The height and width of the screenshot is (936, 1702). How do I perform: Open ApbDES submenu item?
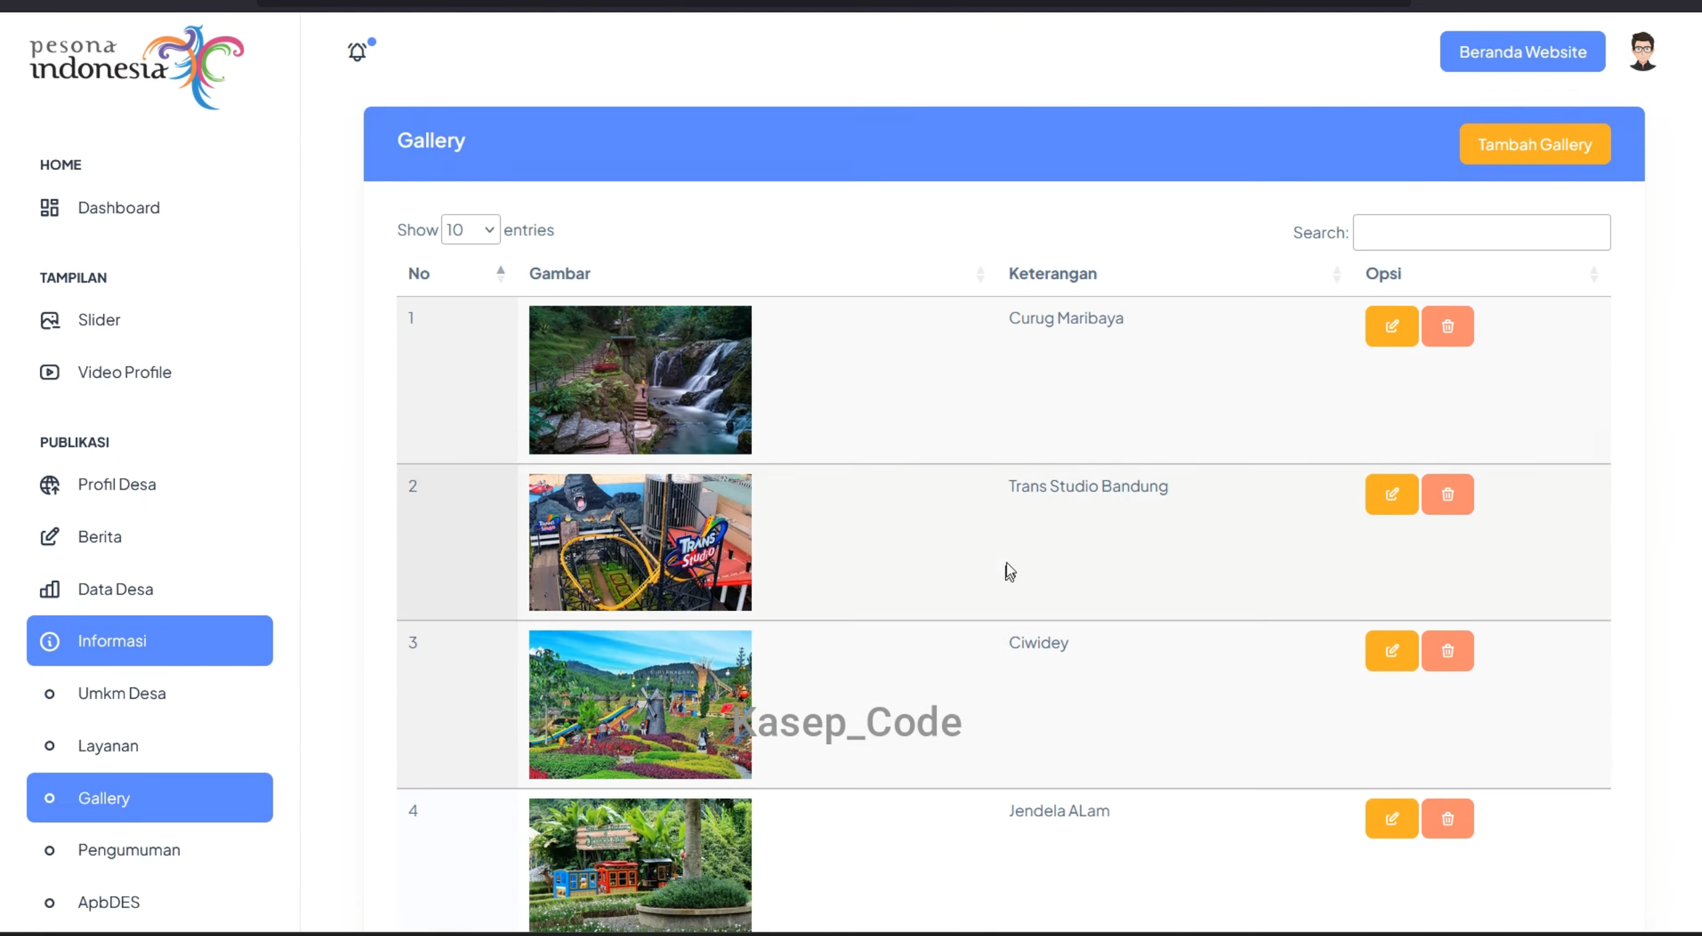pyautogui.click(x=149, y=903)
